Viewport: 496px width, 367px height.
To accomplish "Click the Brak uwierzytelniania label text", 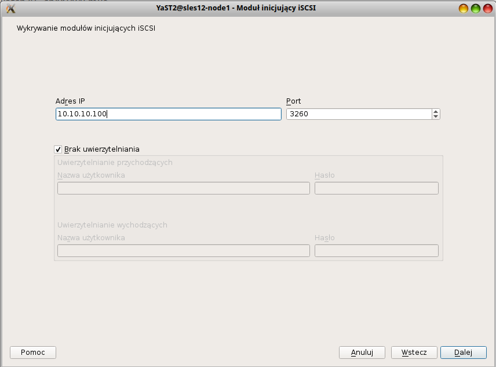I will [102, 149].
